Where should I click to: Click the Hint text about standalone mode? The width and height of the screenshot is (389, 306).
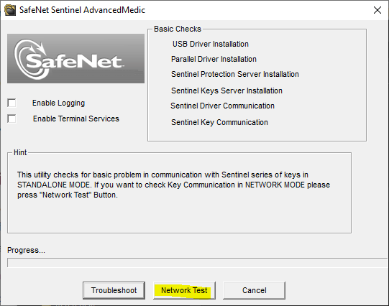tap(173, 185)
